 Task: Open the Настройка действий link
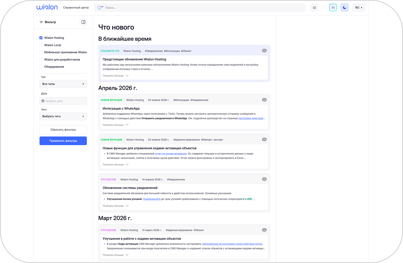point(251,118)
